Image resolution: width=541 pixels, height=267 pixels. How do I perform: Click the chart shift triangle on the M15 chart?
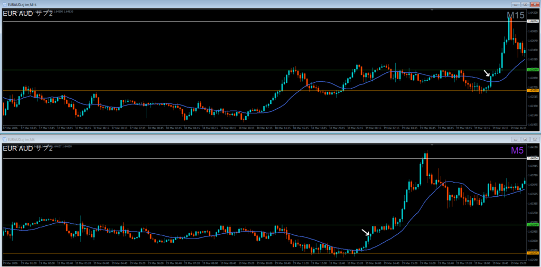(432, 9)
